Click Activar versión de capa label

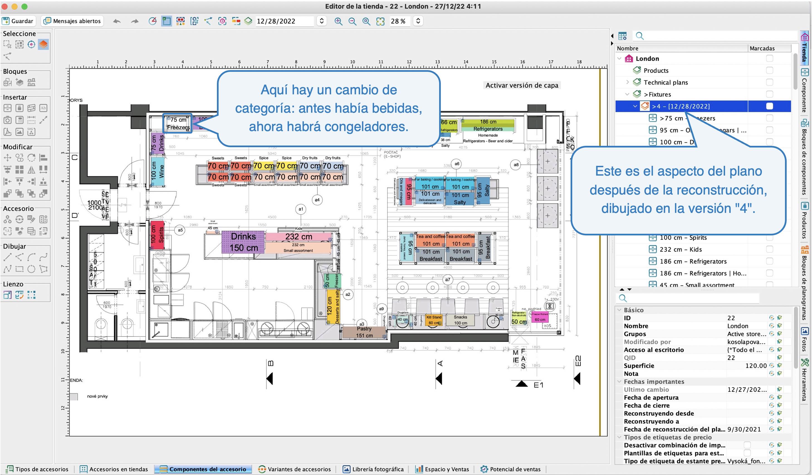click(522, 85)
